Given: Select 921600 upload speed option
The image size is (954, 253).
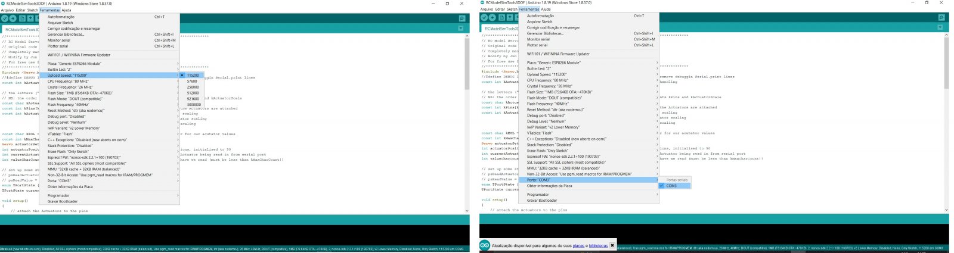Looking at the screenshot, I should (x=191, y=99).
